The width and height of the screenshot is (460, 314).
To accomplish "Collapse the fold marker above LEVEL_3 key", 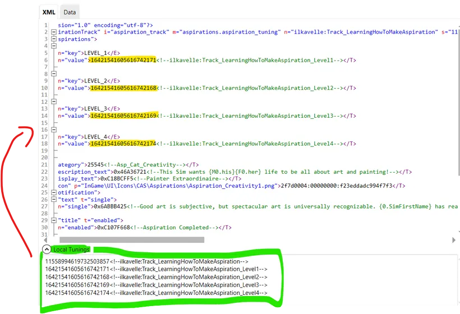I will 54,101.
